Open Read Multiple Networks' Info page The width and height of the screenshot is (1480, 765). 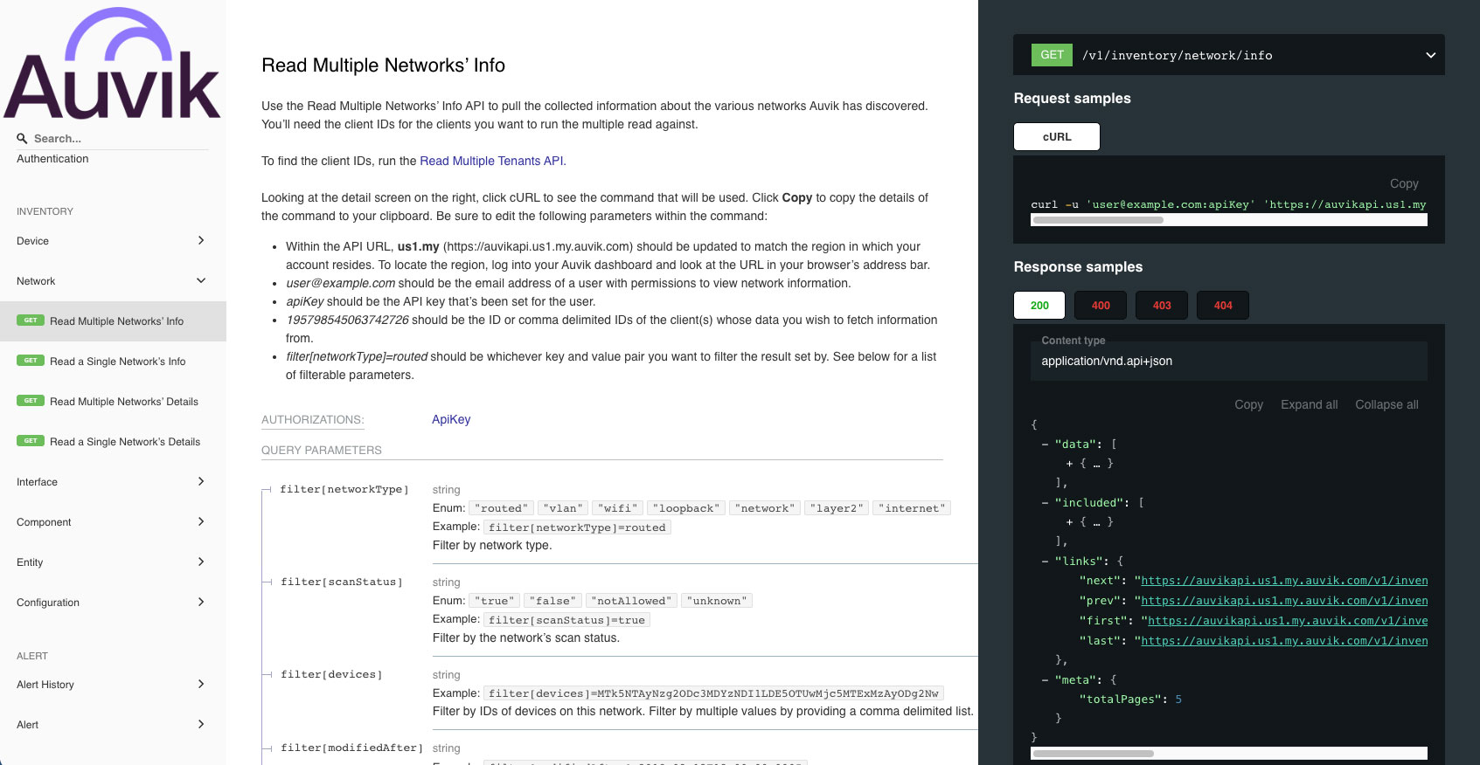point(116,321)
